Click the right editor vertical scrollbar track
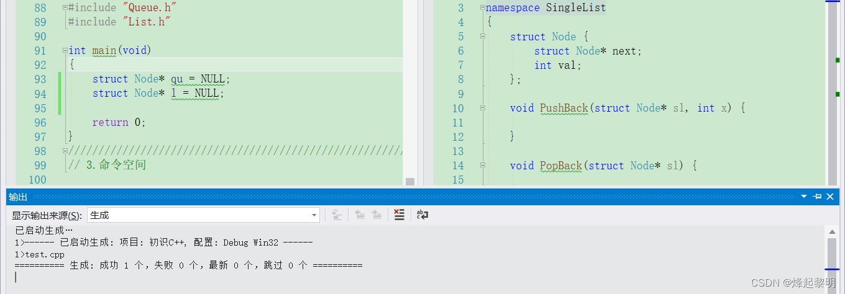 click(x=833, y=93)
